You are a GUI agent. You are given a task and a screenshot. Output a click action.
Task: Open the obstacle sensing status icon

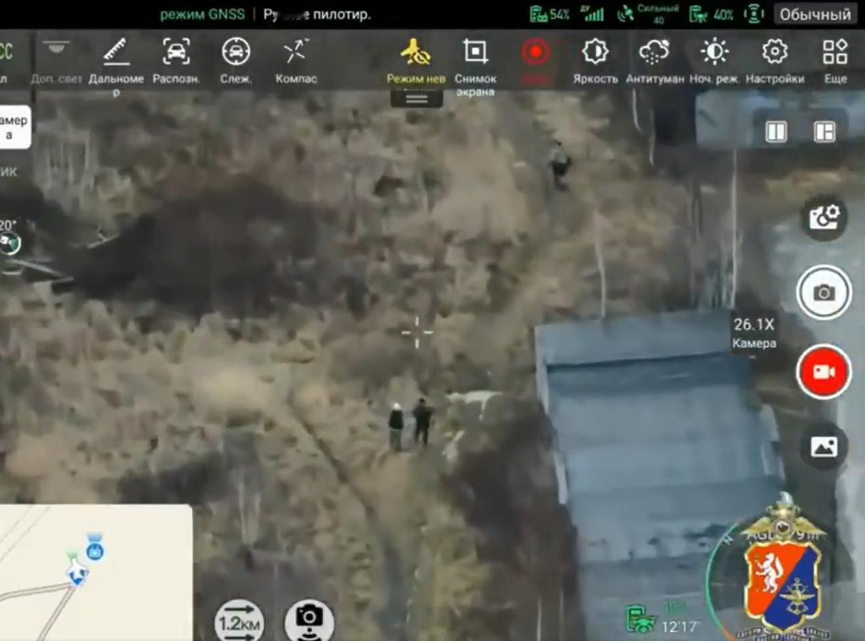pos(753,14)
